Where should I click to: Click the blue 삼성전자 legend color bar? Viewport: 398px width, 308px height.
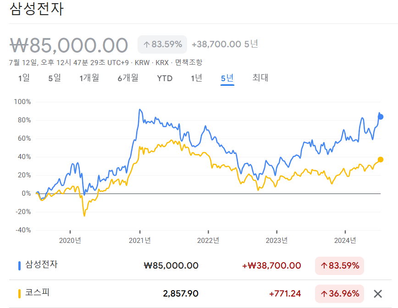click(19, 266)
